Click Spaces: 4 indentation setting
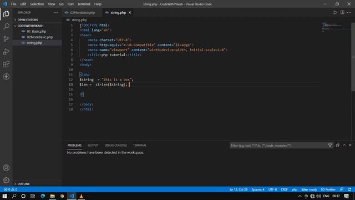Image resolution: width=355 pixels, height=200 pixels. tap(258, 189)
